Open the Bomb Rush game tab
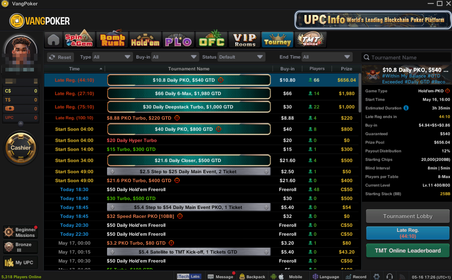The width and height of the screenshot is (452, 280). [112, 39]
